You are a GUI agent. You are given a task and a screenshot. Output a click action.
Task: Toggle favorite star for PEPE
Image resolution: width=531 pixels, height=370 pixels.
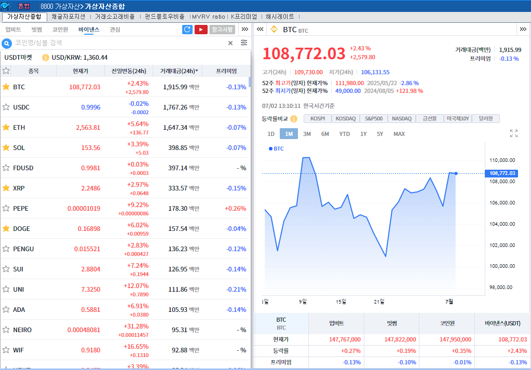pos(6,209)
